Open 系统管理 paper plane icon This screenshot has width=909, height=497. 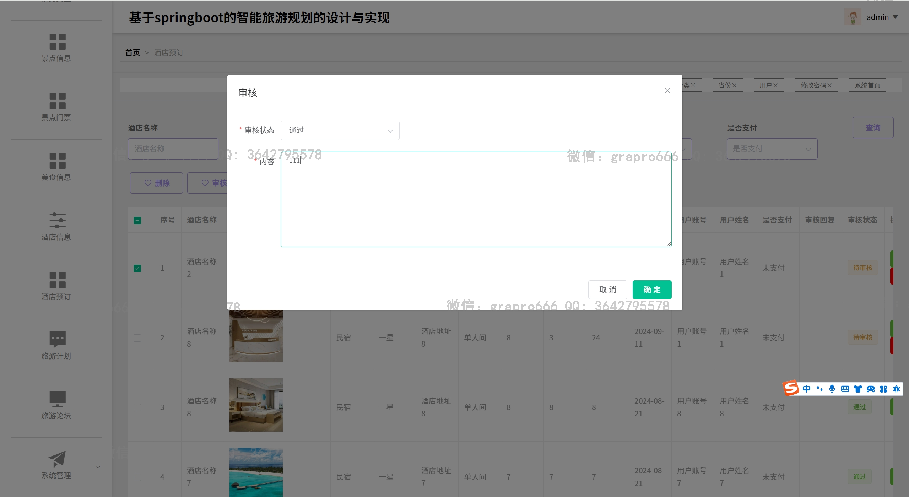[x=58, y=459]
